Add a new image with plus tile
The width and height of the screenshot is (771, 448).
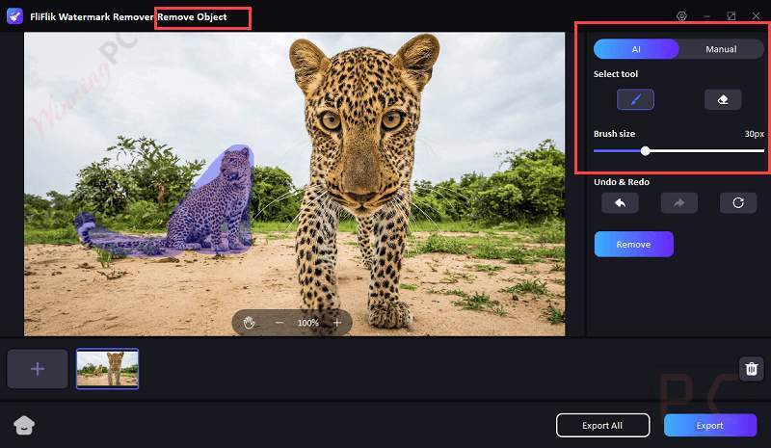click(x=38, y=369)
